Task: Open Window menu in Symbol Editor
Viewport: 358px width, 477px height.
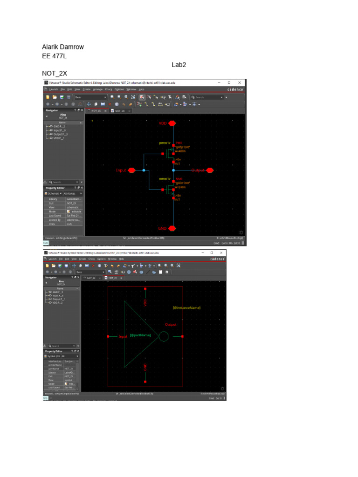Action: [x=112, y=259]
